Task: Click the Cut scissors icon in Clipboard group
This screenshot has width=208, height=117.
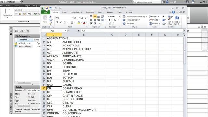Action: pyautogui.click(x=50, y=17)
